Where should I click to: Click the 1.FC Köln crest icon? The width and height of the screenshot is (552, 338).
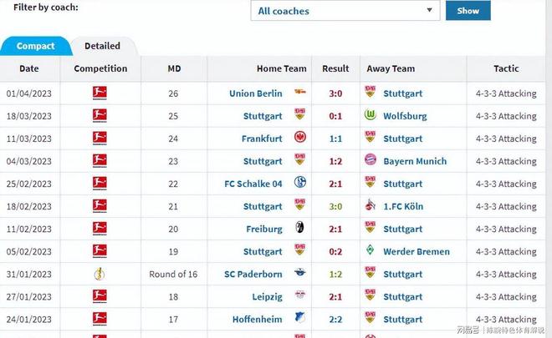tap(370, 206)
